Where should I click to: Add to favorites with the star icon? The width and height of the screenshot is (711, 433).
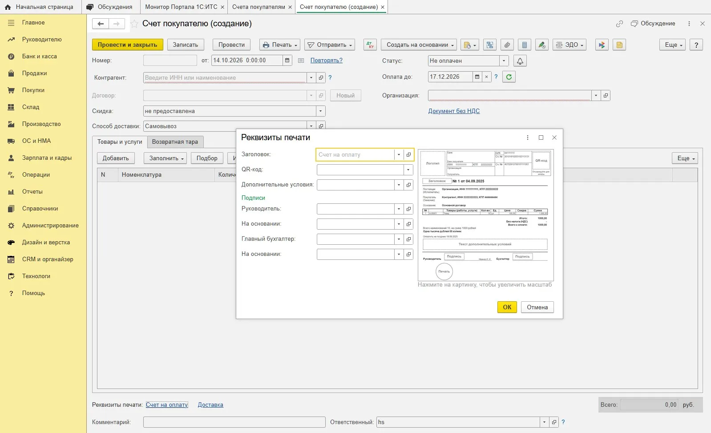[134, 24]
